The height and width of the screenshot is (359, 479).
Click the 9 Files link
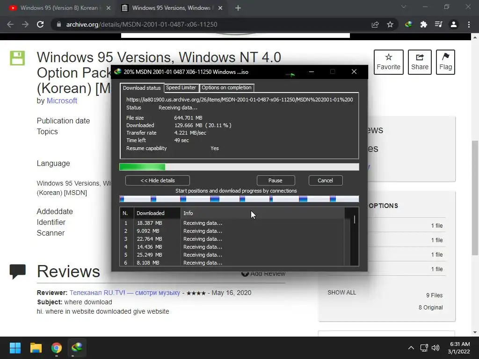pyautogui.click(x=435, y=295)
